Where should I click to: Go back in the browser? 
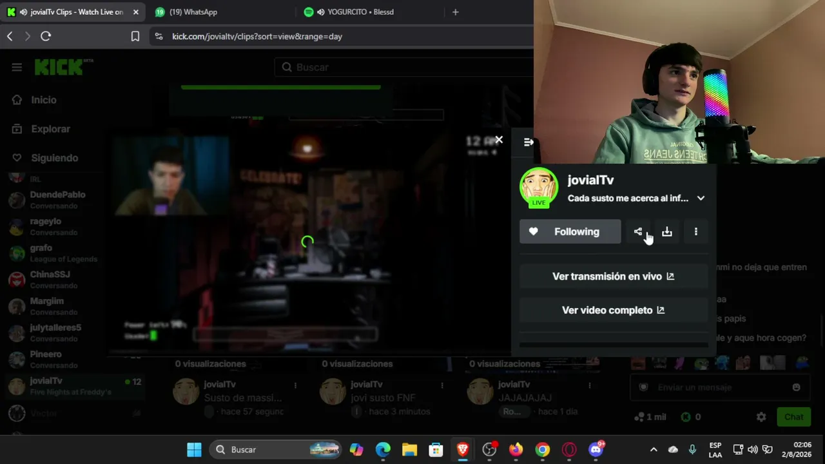[x=10, y=37]
